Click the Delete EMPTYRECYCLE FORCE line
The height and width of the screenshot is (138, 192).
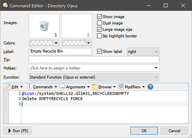click(x=52, y=99)
